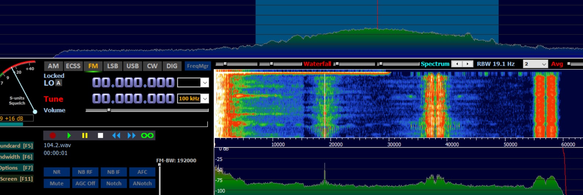This screenshot has height=195, width=583.
Task: Mute the audio output
Action: pos(57,183)
